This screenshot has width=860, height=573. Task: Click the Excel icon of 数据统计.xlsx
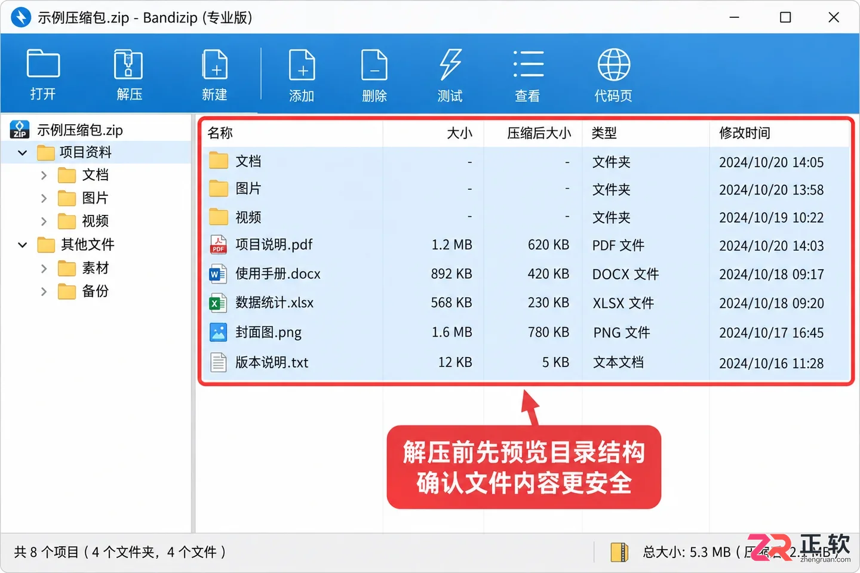(x=218, y=303)
